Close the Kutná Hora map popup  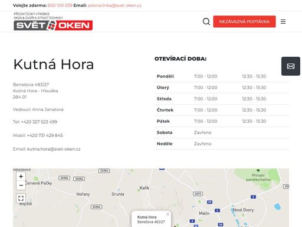[168, 214]
